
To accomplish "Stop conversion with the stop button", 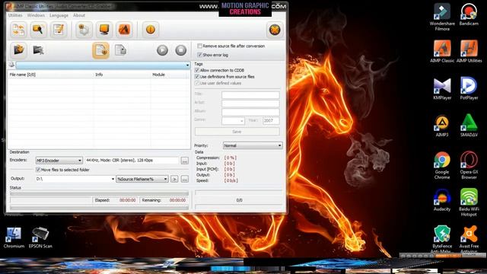I will pyautogui.click(x=181, y=50).
